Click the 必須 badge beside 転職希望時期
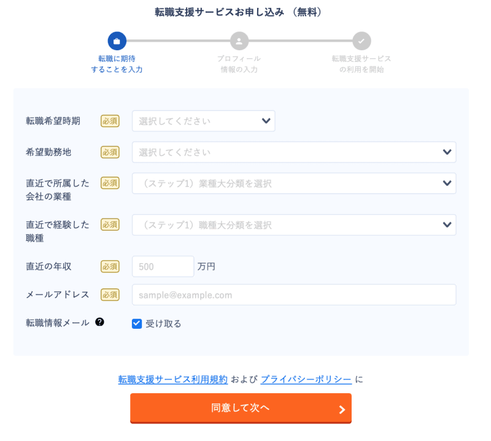 pyautogui.click(x=110, y=121)
